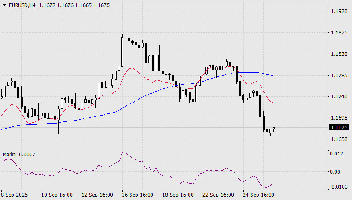Image resolution: width=352 pixels, height=200 pixels.
Task: Open the chart menu triangle beside EURUSD,H4
Action: pyautogui.click(x=4, y=5)
